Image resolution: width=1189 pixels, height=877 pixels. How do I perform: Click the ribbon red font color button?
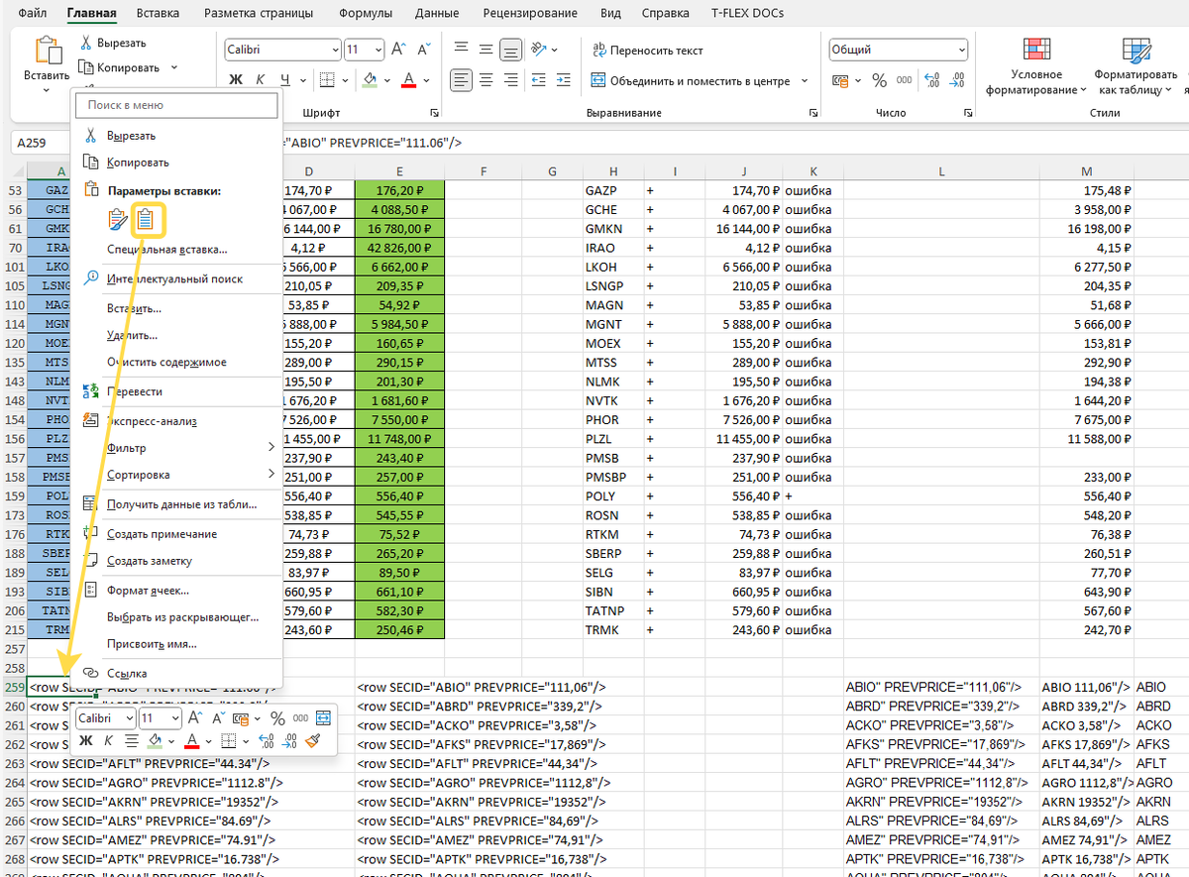(x=409, y=79)
